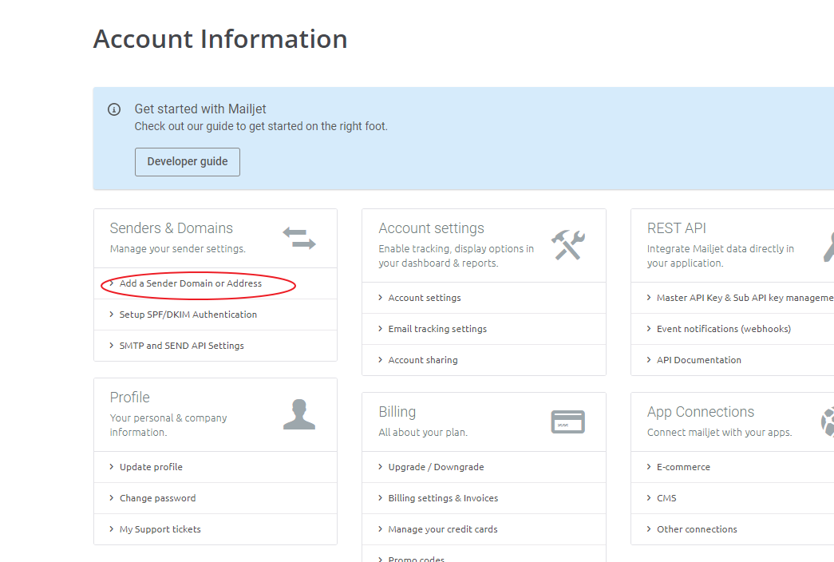Click the Billing card heading
This screenshot has height=562, width=834.
[397, 412]
